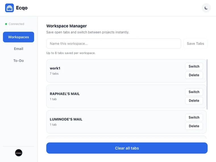216x162 pixels.
Task: Delete the LUMINODE'S MAIL workspace
Action: pos(194,126)
